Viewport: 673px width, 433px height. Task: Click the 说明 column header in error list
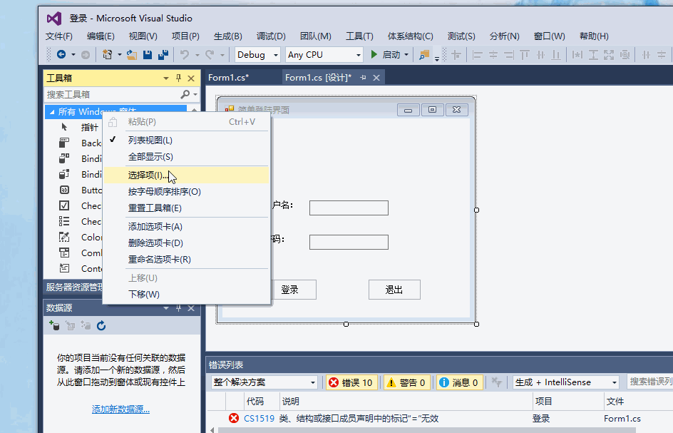click(x=291, y=401)
